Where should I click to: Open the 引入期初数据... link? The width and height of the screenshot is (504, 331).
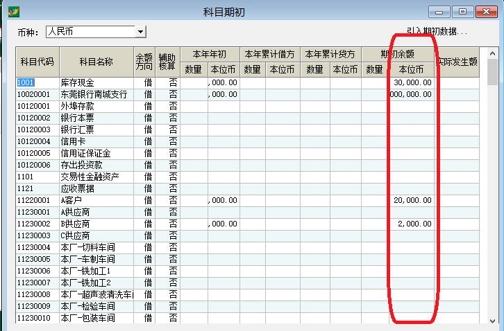pyautogui.click(x=437, y=32)
